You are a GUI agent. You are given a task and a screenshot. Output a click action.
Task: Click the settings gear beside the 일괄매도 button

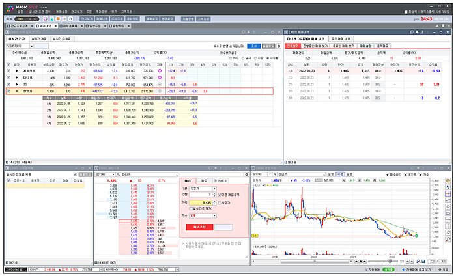click(x=280, y=46)
